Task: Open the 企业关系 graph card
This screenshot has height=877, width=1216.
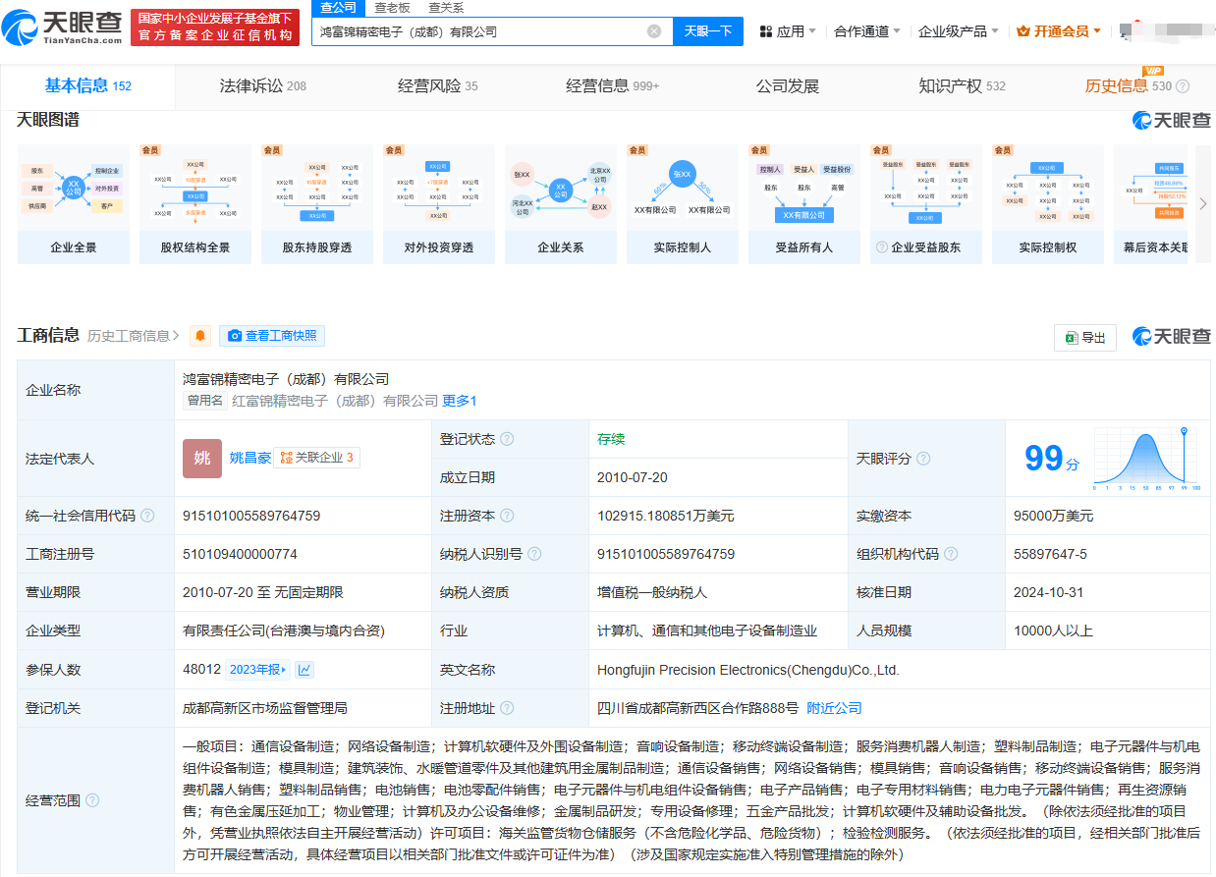Action: pos(561,204)
